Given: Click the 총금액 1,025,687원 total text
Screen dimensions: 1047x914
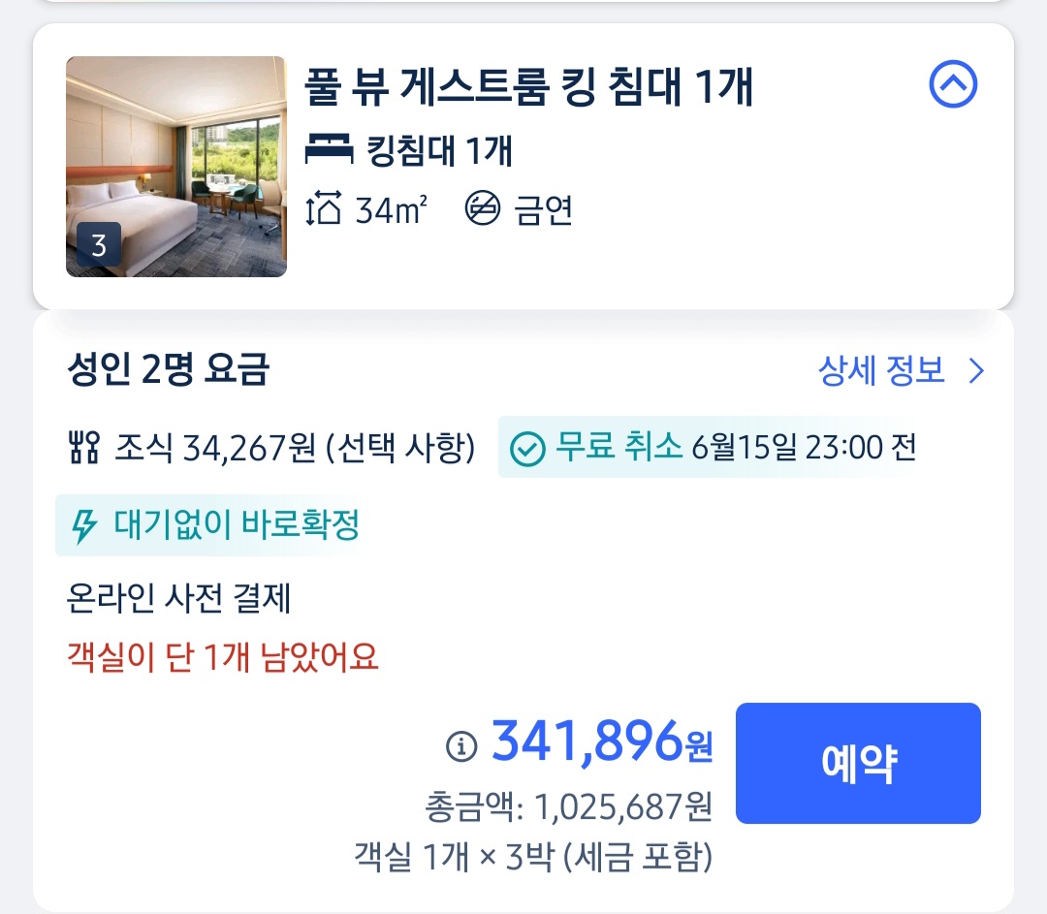Looking at the screenshot, I should [569, 807].
